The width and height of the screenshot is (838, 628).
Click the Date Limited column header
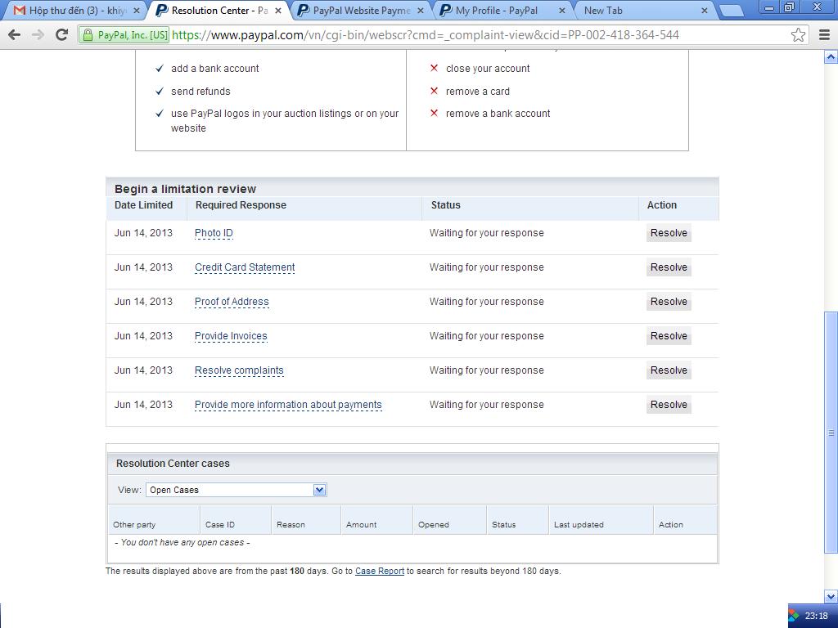[143, 205]
